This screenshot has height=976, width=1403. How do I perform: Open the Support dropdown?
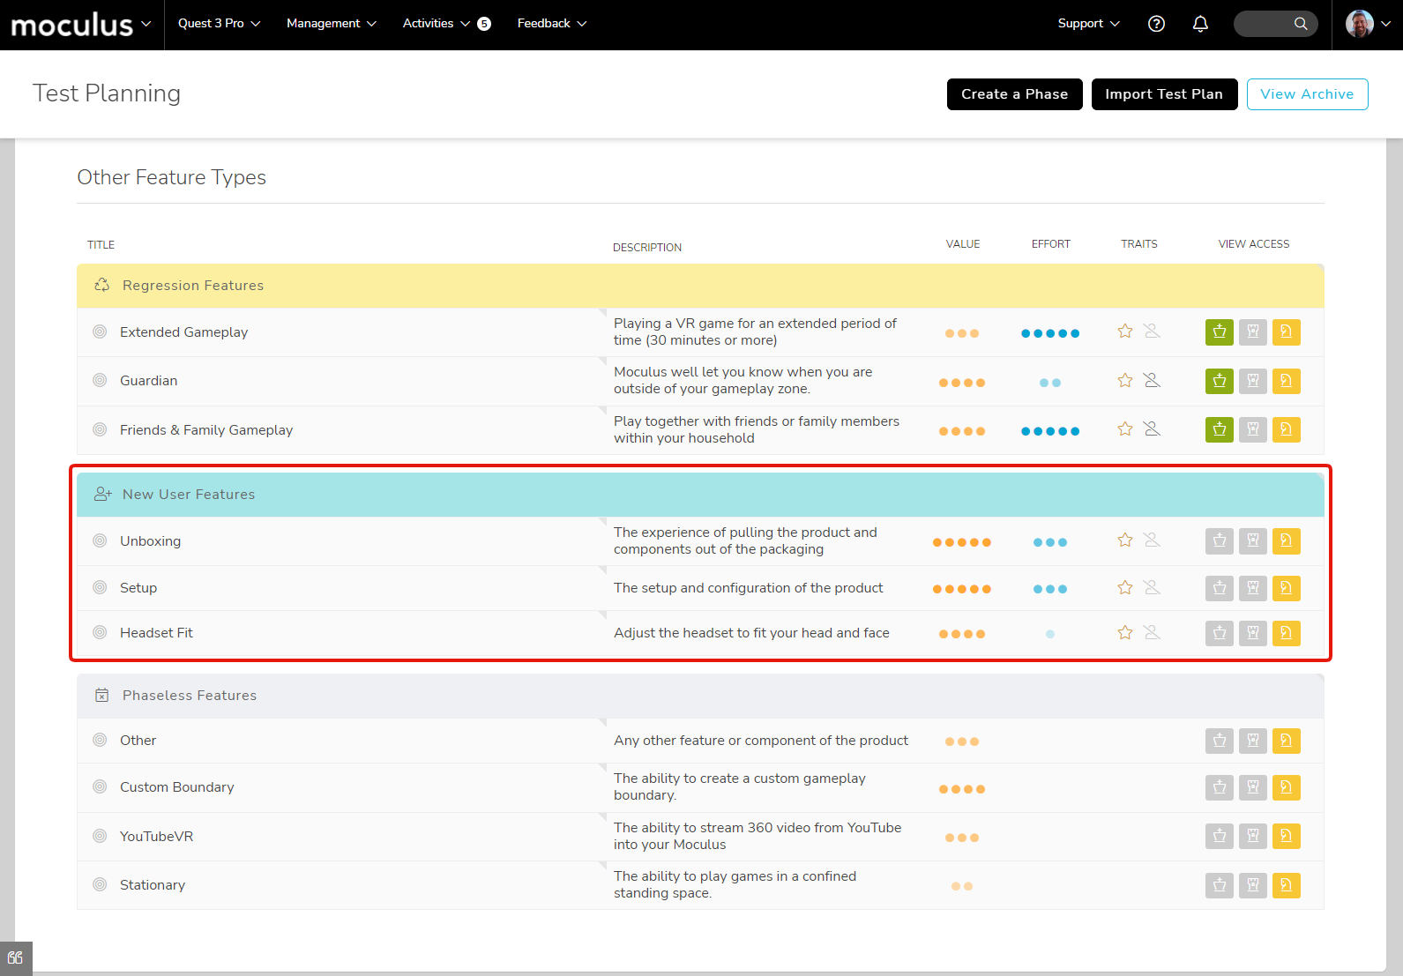[1088, 24]
